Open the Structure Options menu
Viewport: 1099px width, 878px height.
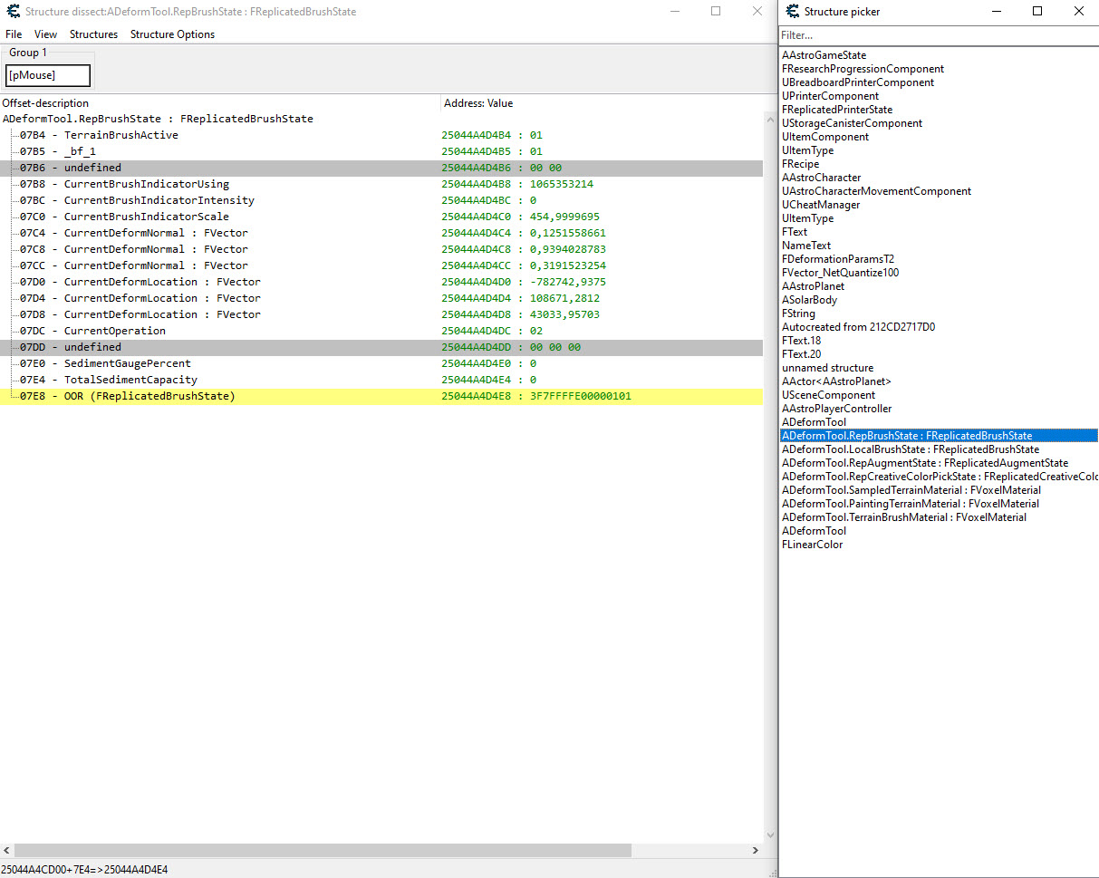coord(172,34)
